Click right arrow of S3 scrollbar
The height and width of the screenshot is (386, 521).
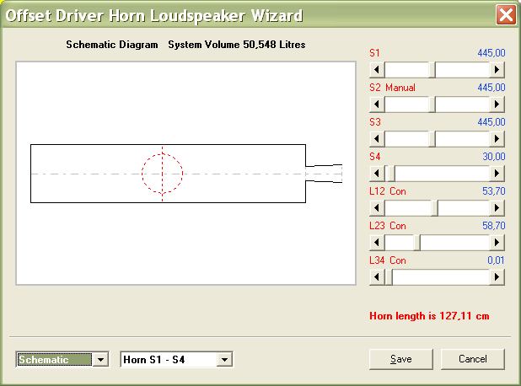point(497,139)
